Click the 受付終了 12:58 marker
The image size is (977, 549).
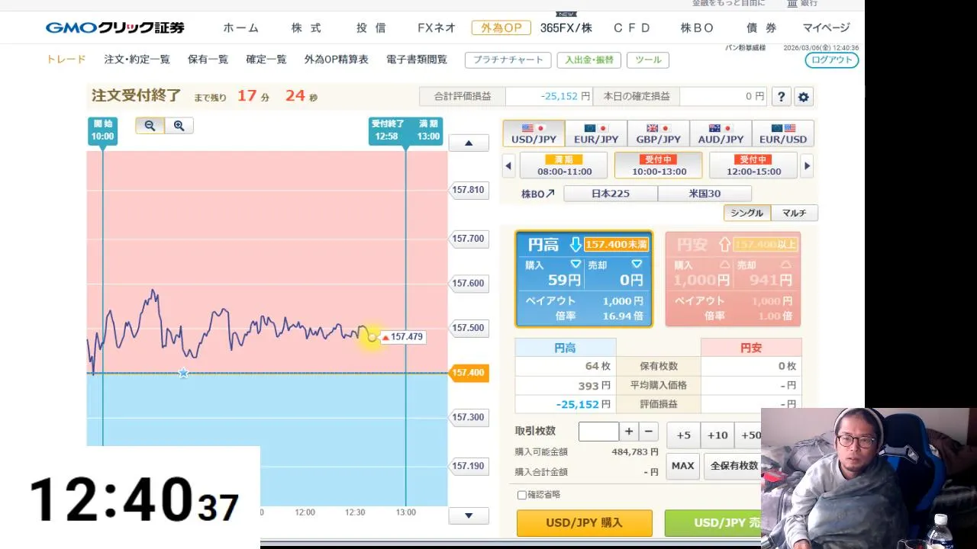(x=386, y=130)
